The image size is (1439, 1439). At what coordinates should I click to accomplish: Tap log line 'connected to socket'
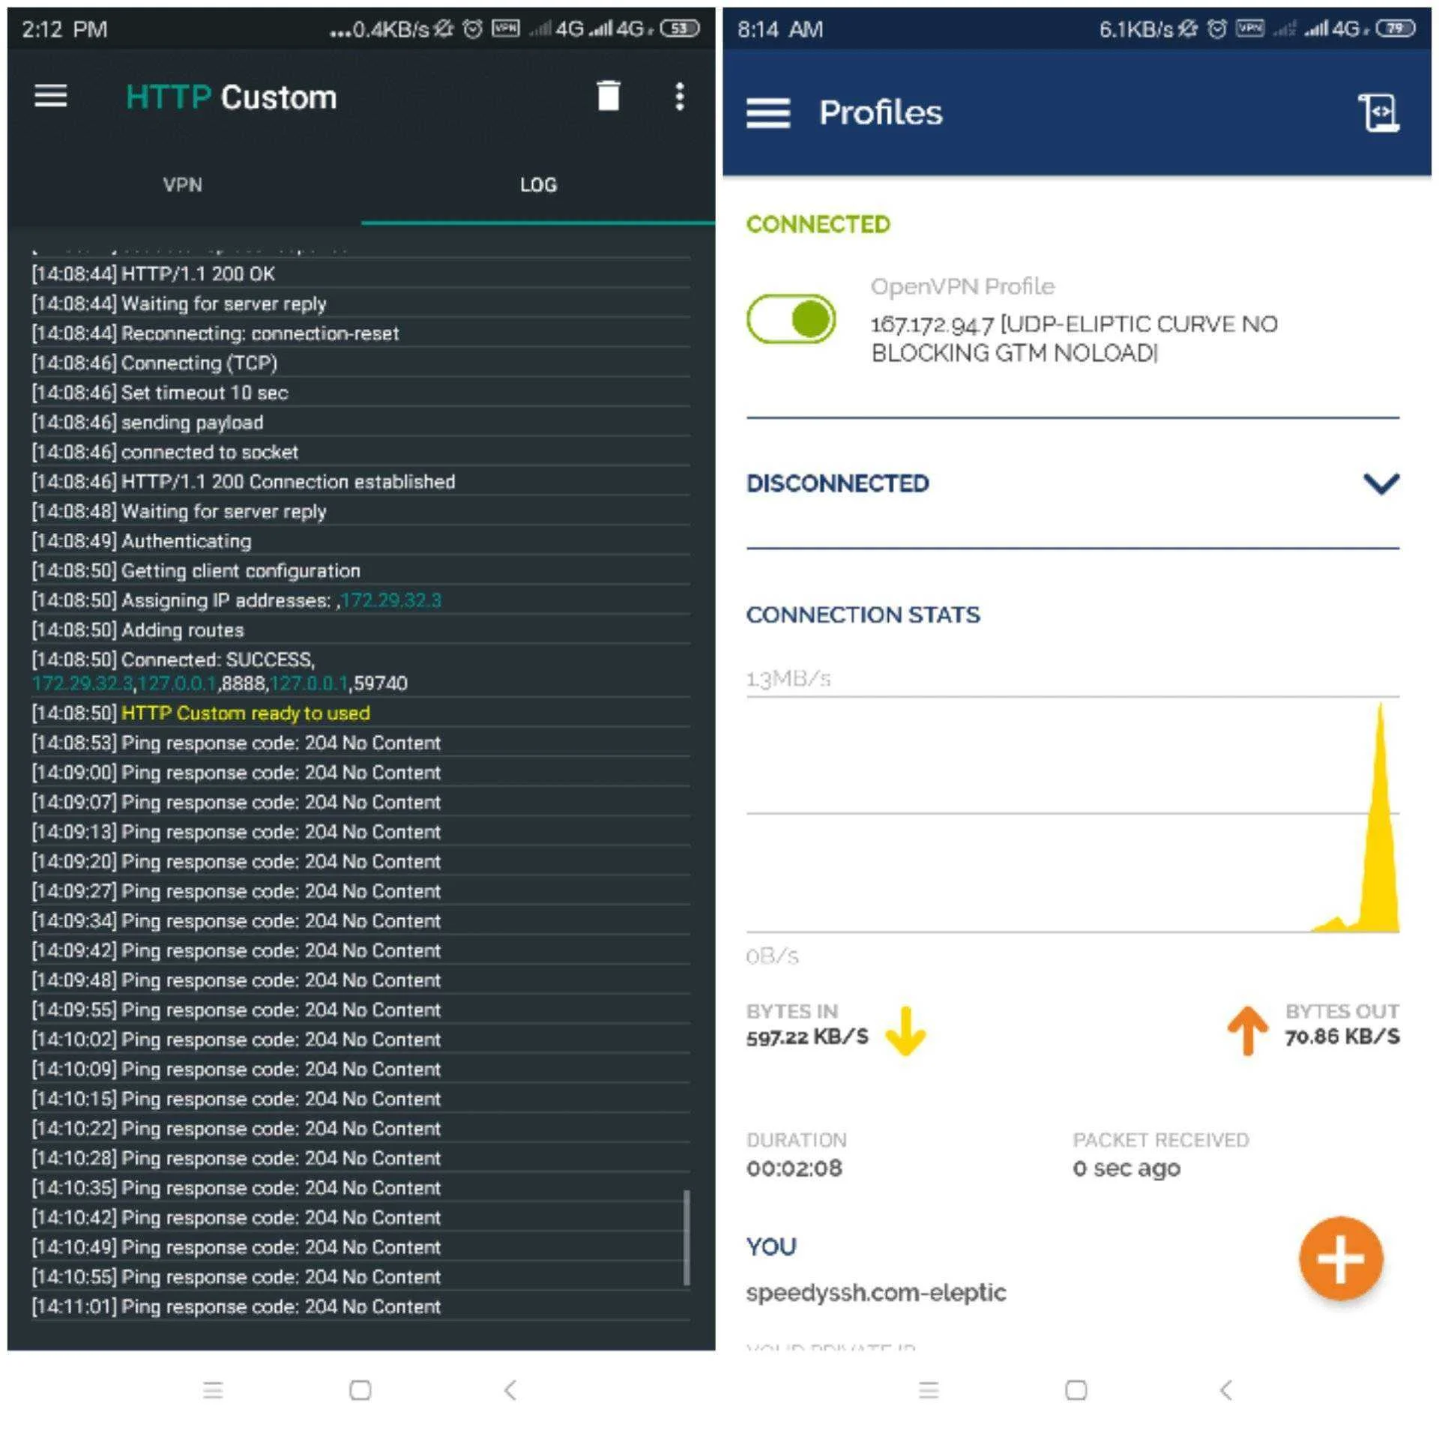(165, 452)
